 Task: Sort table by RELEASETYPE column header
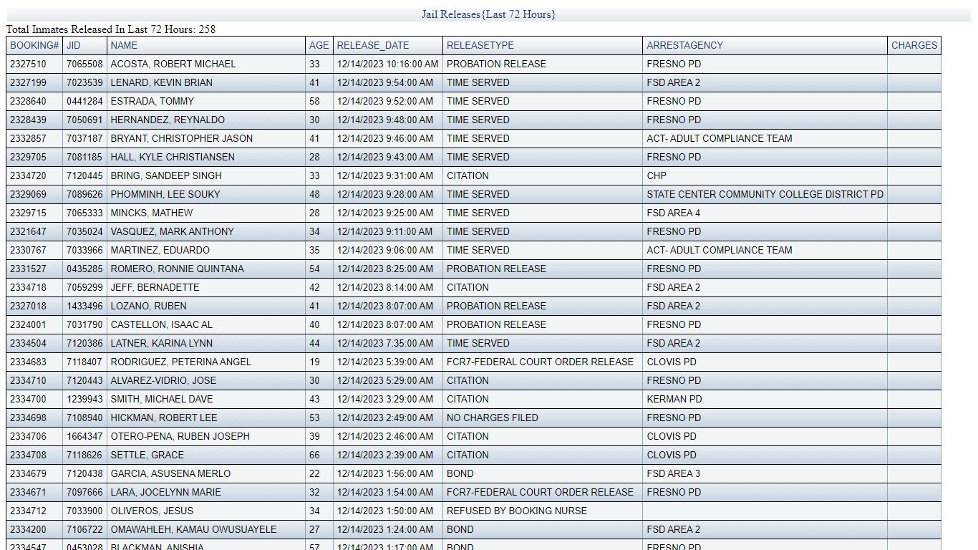pos(480,45)
